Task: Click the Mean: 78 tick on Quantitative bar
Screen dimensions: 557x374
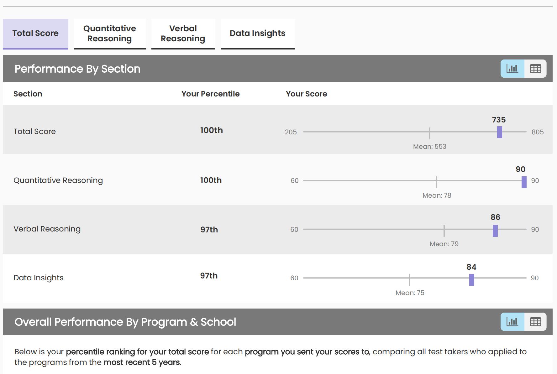Action: (437, 182)
